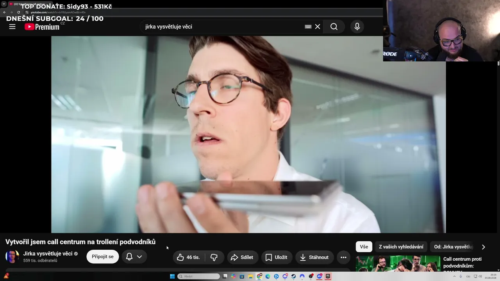Screen dimensions: 500x281
Task: Clear the search query with the X
Action: (318, 27)
